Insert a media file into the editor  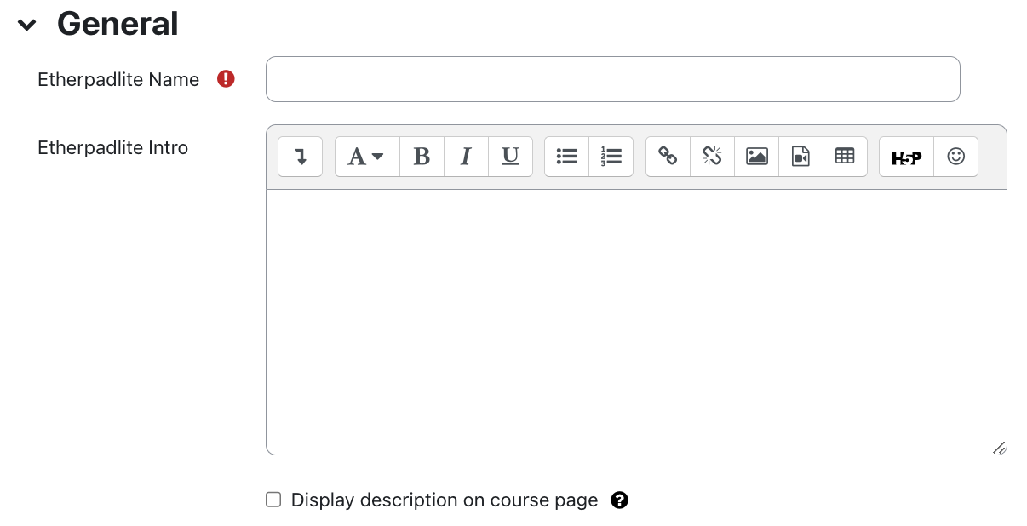point(800,157)
